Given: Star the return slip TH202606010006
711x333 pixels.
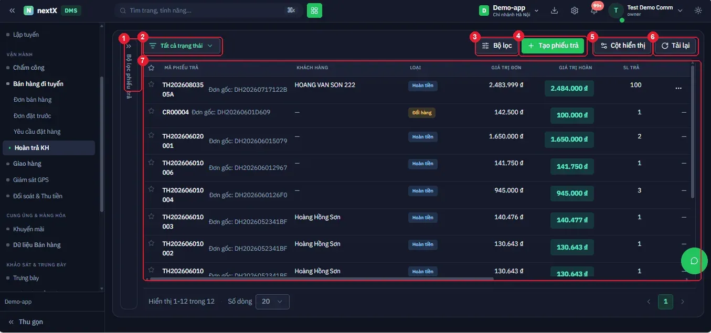Looking at the screenshot, I should pos(151,162).
